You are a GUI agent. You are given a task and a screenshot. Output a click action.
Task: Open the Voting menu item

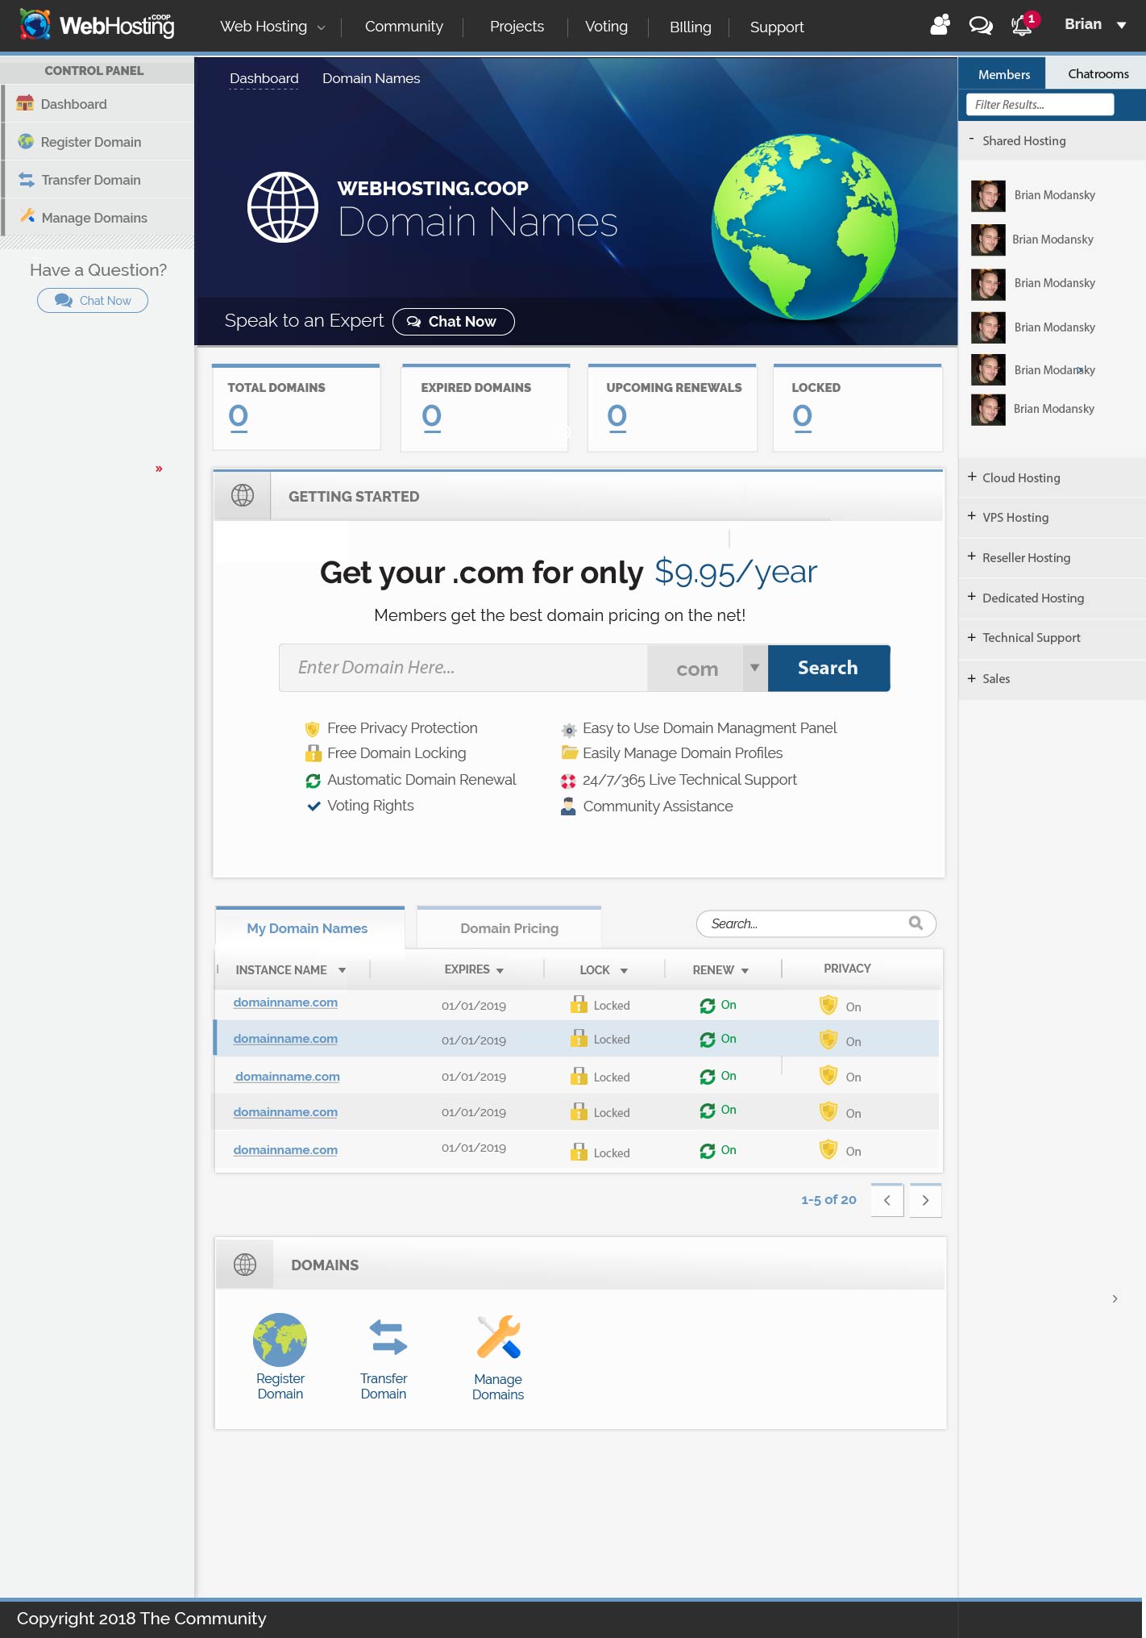606,27
